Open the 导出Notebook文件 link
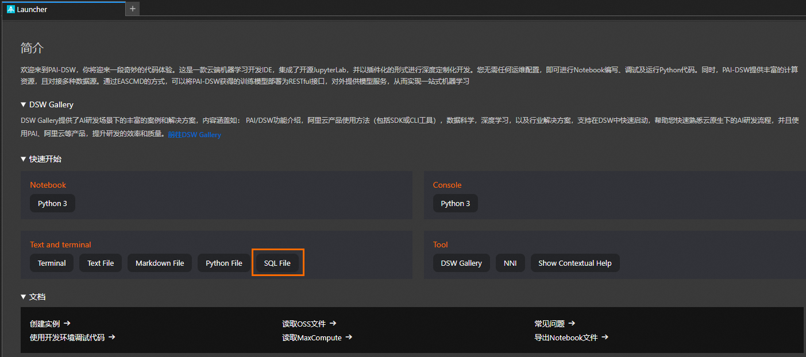The height and width of the screenshot is (357, 806). 571,337
